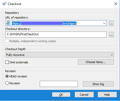Screen dimensions: 120x101
Task: Click the TortoiseSVN turtle icon in title bar
Action: coord(4,4)
